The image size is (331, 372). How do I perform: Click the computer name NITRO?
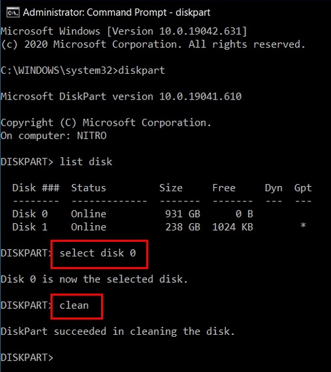[x=92, y=136]
